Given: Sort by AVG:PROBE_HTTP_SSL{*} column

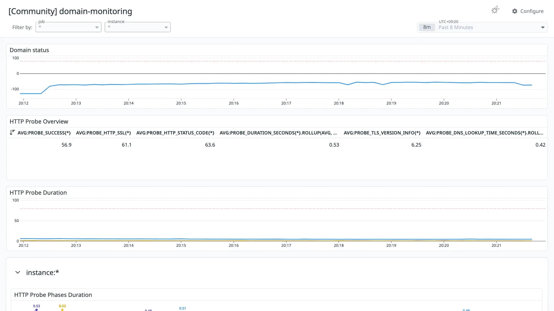Looking at the screenshot, I should tap(104, 133).
